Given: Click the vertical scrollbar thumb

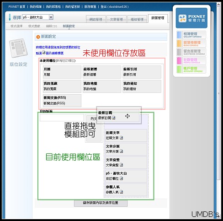Looking at the screenshot, I should tap(218, 93).
